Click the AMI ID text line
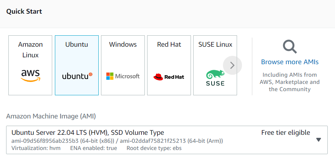The height and width of the screenshot is (161, 335). [x=117, y=141]
